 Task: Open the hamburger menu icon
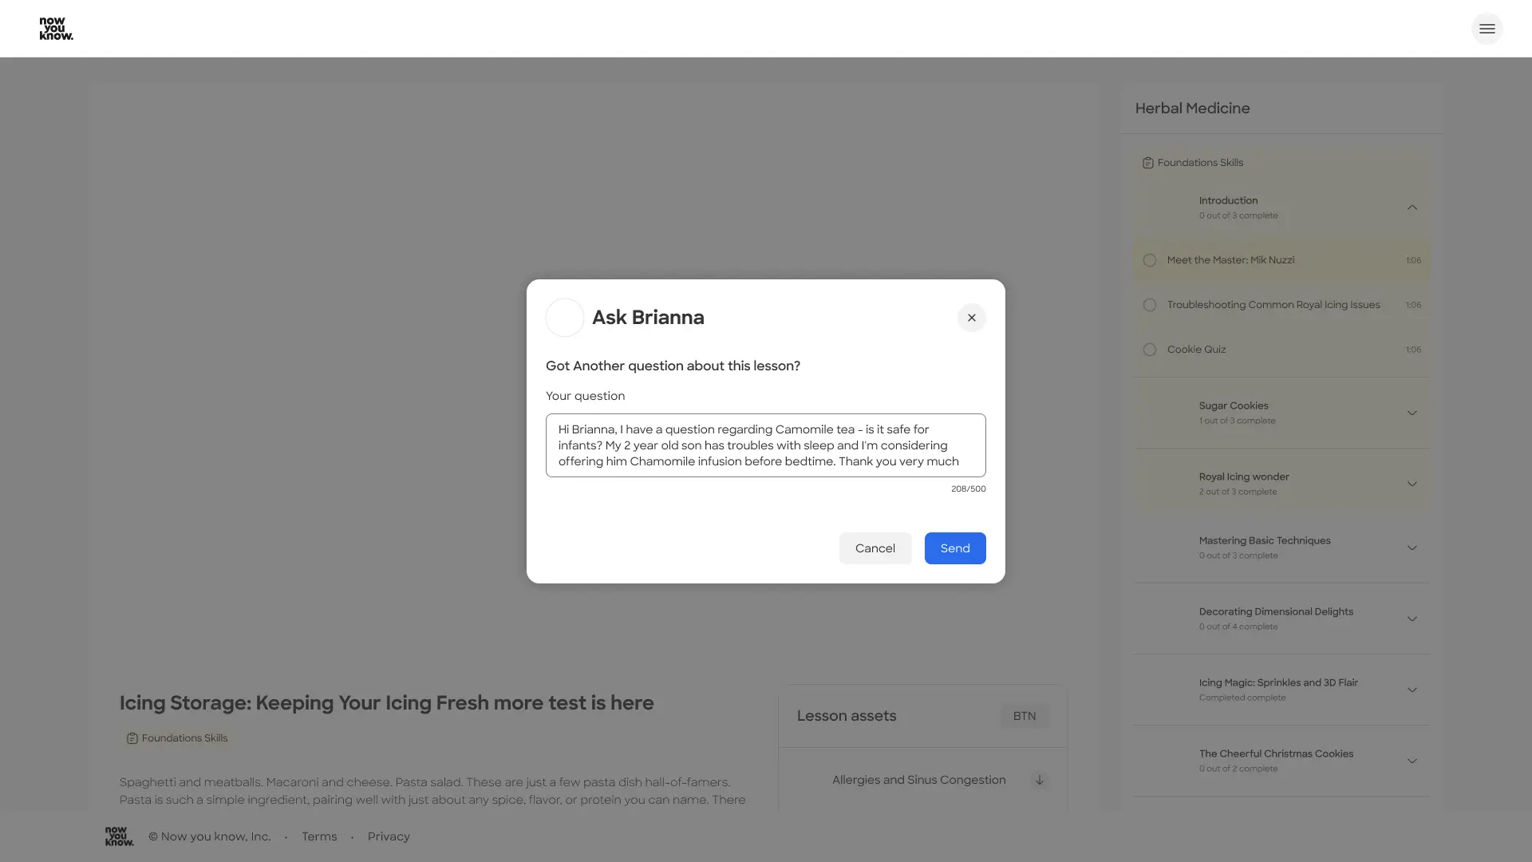pos(1487,29)
